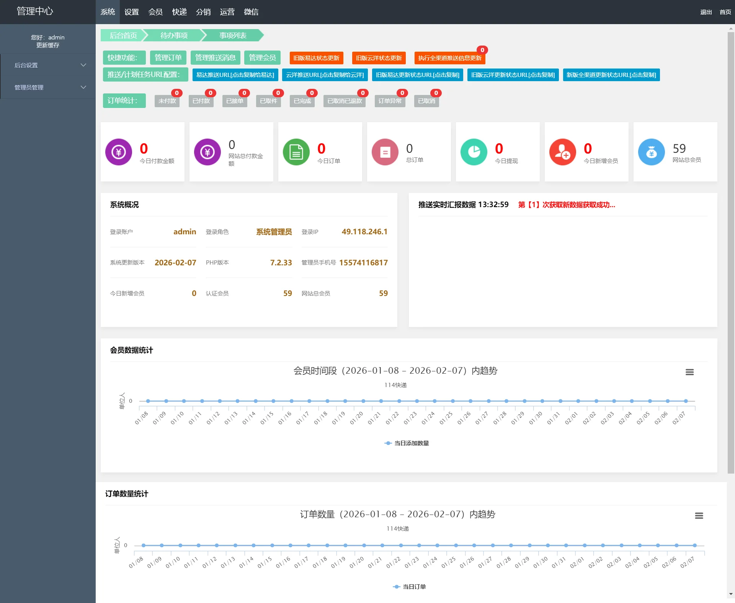The height and width of the screenshot is (603, 735).
Task: Click the pink 总订单 list icon
Action: tap(385, 152)
